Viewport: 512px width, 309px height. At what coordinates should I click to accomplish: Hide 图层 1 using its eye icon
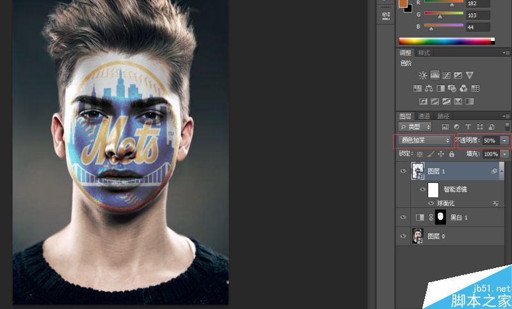click(x=403, y=171)
